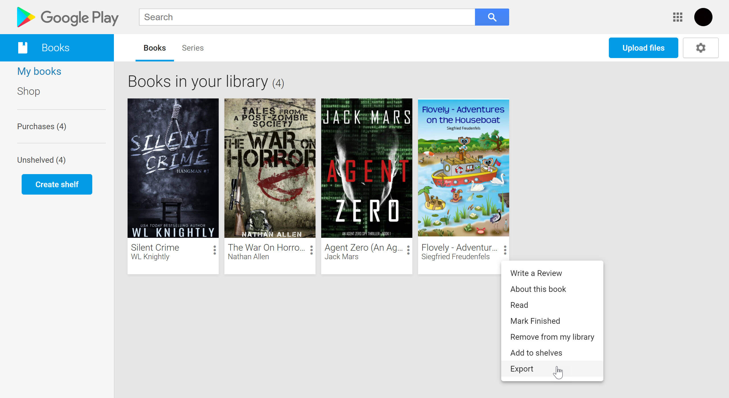This screenshot has height=398, width=729.
Task: Expand the Purchases section in sidebar
Action: pos(42,127)
